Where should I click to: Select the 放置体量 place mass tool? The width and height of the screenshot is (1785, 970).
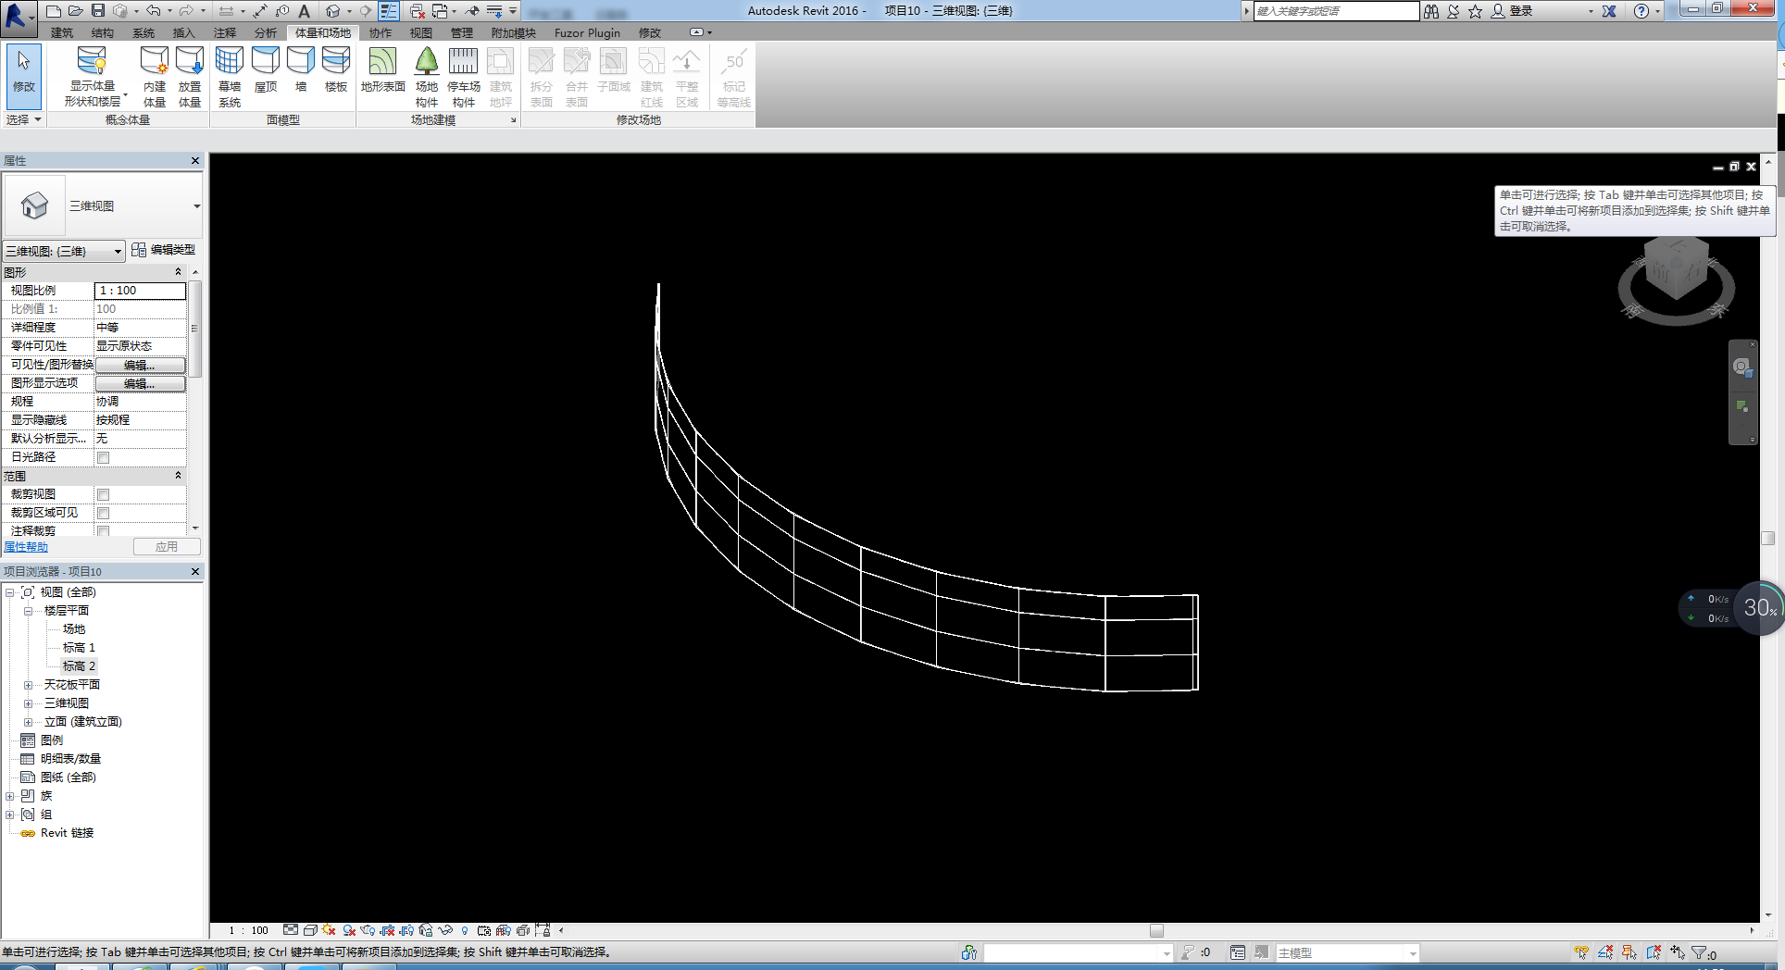click(x=190, y=76)
